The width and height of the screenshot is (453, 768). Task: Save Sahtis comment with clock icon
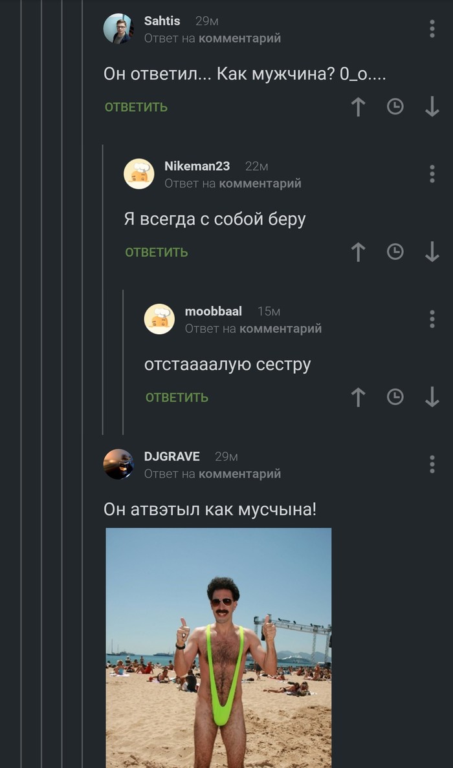click(395, 106)
